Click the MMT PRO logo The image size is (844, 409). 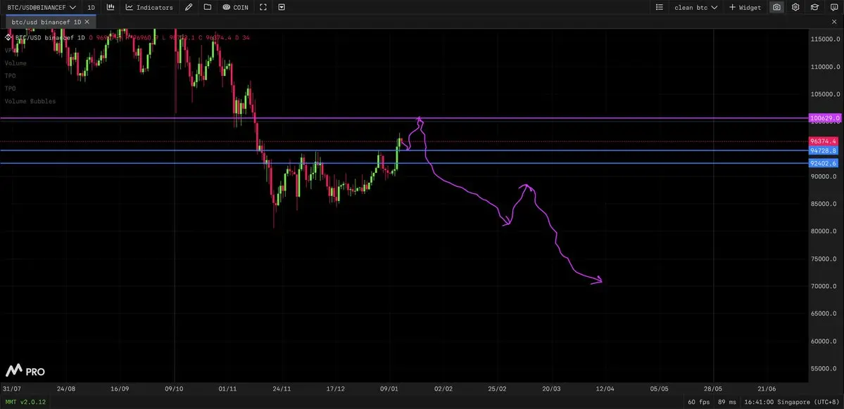[25, 371]
